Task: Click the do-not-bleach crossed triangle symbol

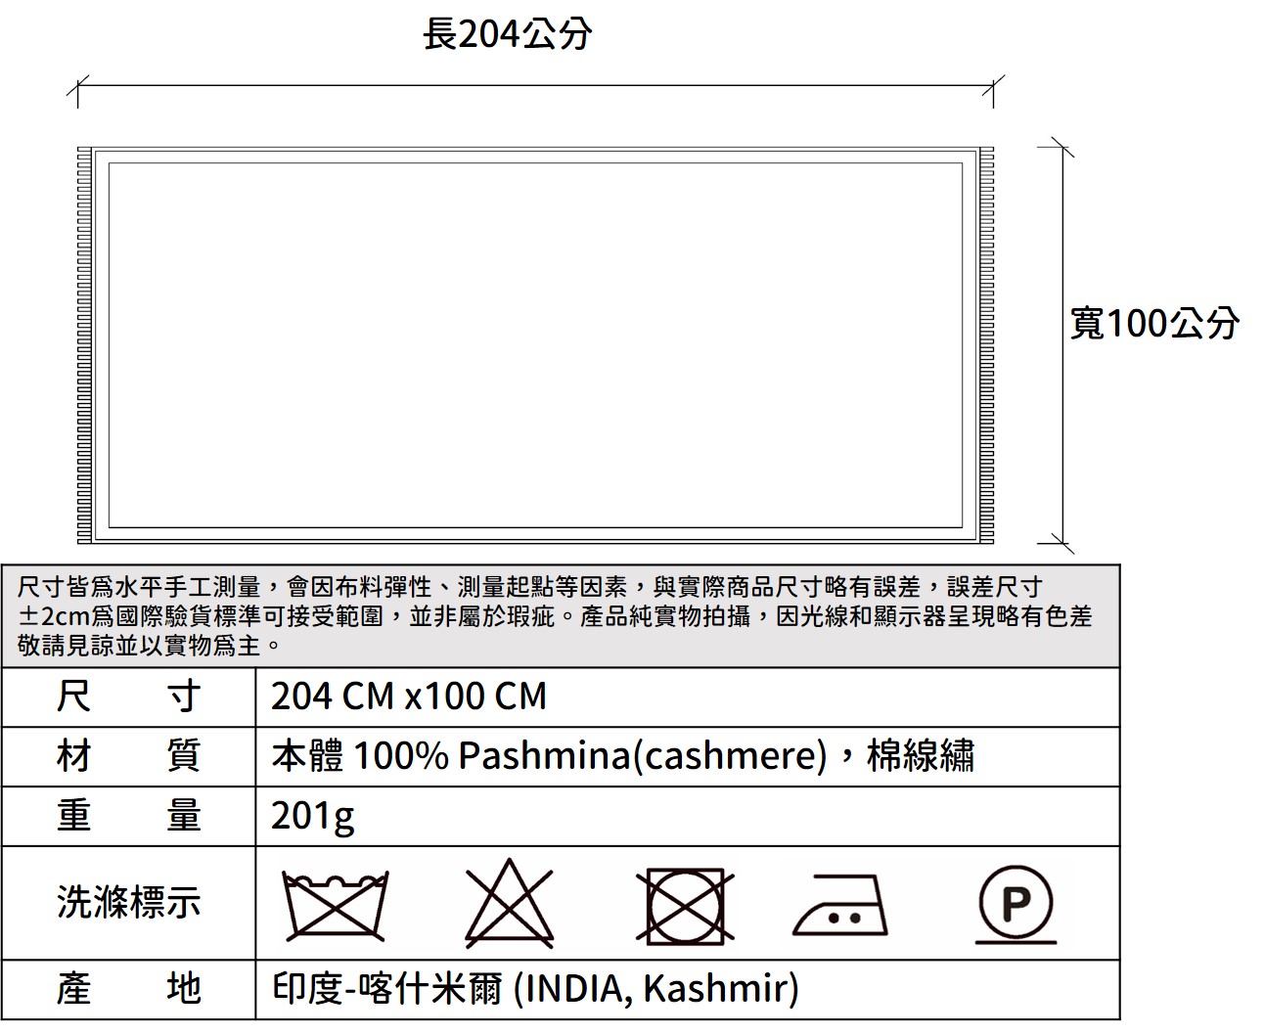Action: pyautogui.click(x=509, y=905)
